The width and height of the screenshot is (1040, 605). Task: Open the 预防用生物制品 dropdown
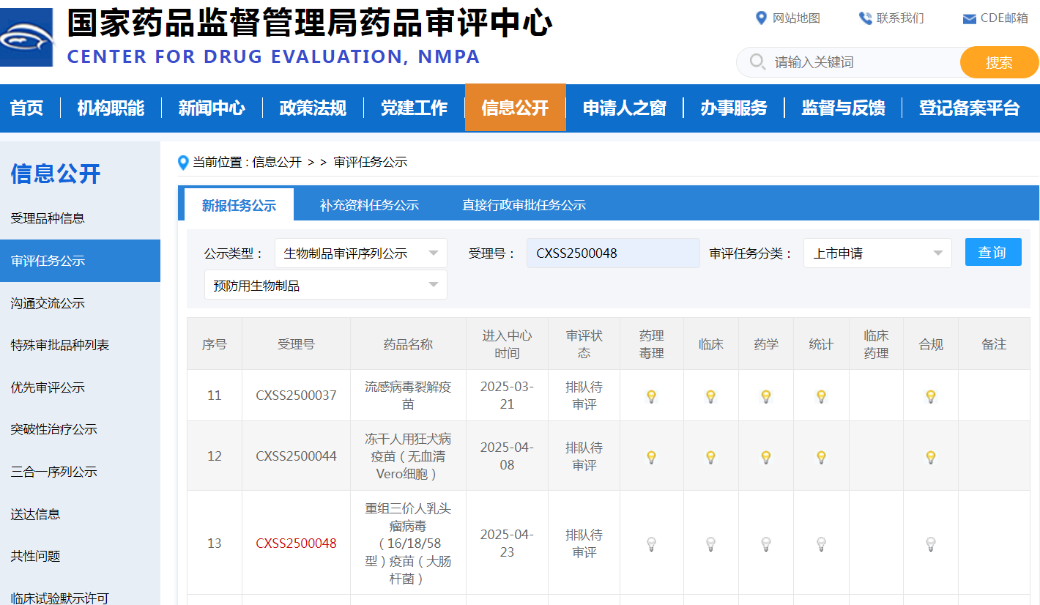click(x=326, y=285)
